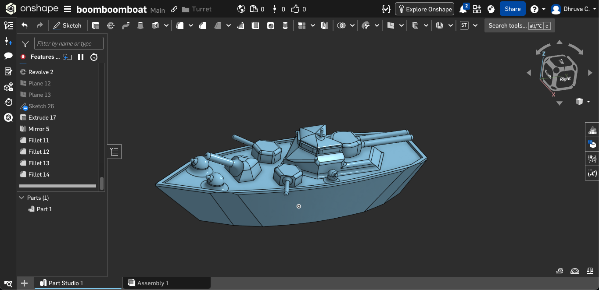599x290 pixels.
Task: Open the App Store icon
Action: (x=477, y=9)
